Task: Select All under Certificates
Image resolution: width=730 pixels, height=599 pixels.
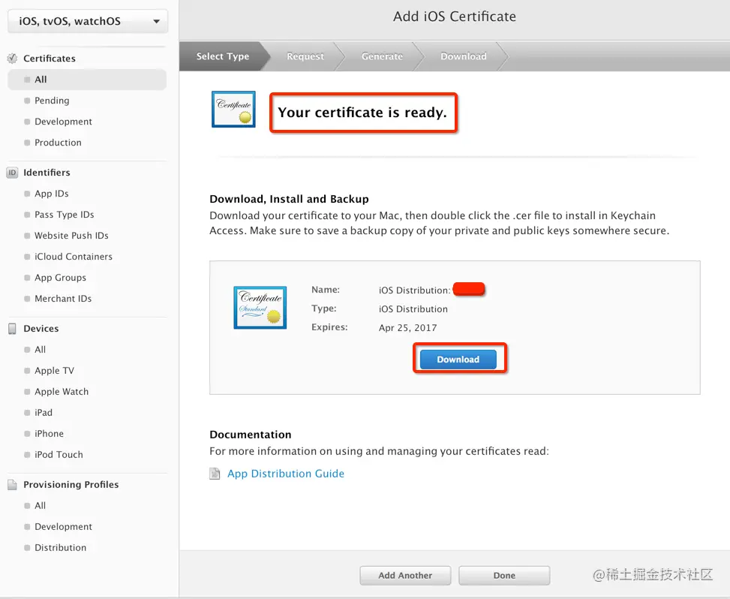Action: pyautogui.click(x=87, y=80)
